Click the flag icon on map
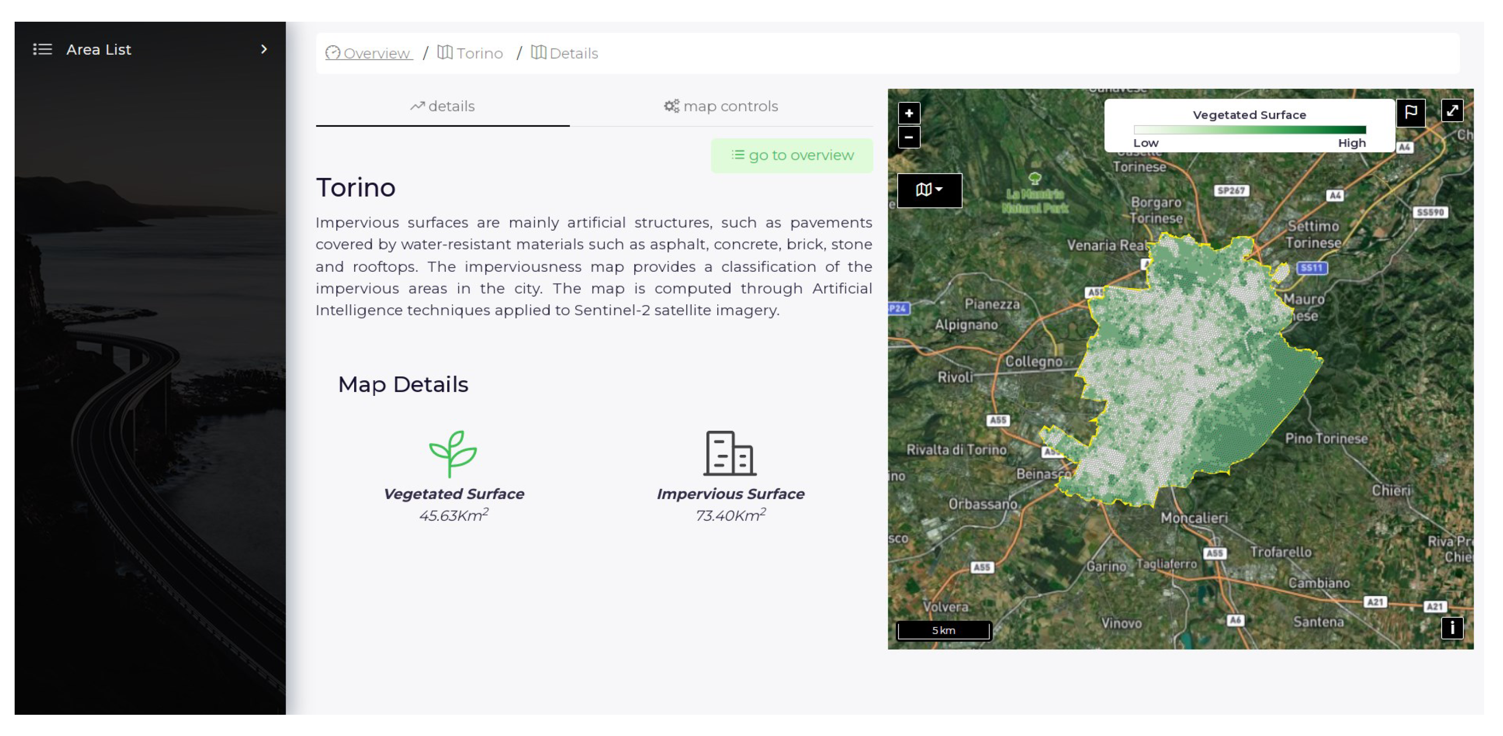The image size is (1503, 736). (1410, 112)
